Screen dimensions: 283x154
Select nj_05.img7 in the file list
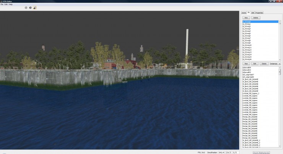(x=260, y=38)
